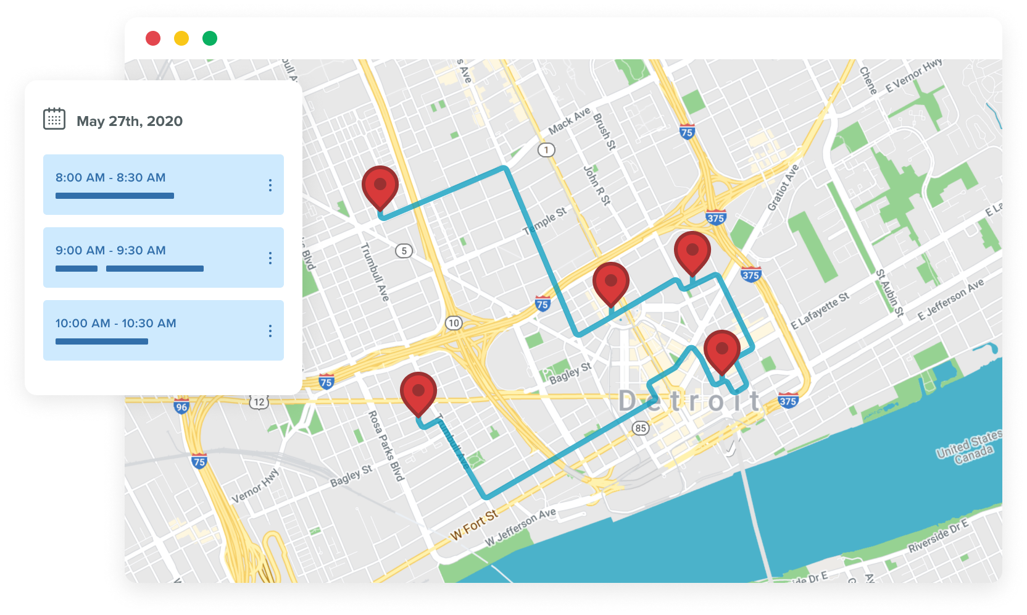Click the red map pin left of Rosa Parks Blvd label

click(x=418, y=395)
